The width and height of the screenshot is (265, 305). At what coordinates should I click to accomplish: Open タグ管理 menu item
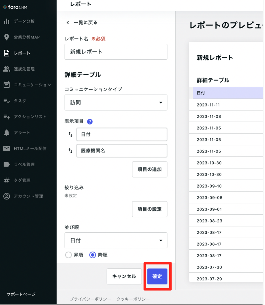pyautogui.click(x=22, y=180)
